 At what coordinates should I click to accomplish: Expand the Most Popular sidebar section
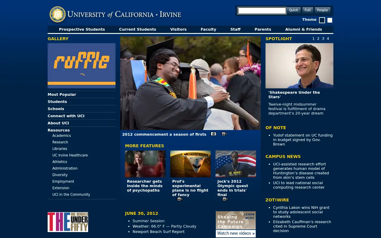coord(62,95)
